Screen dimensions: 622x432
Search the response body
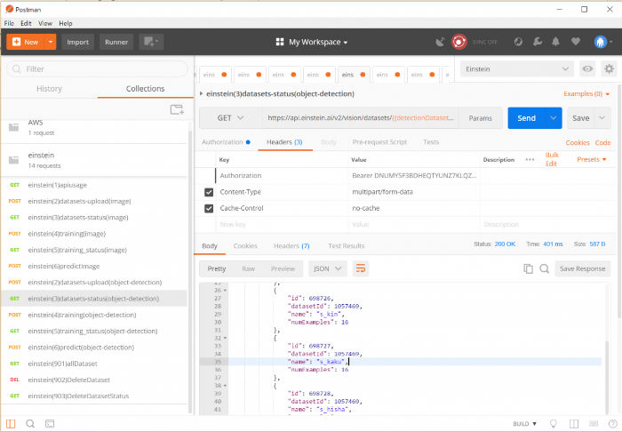tap(544, 268)
